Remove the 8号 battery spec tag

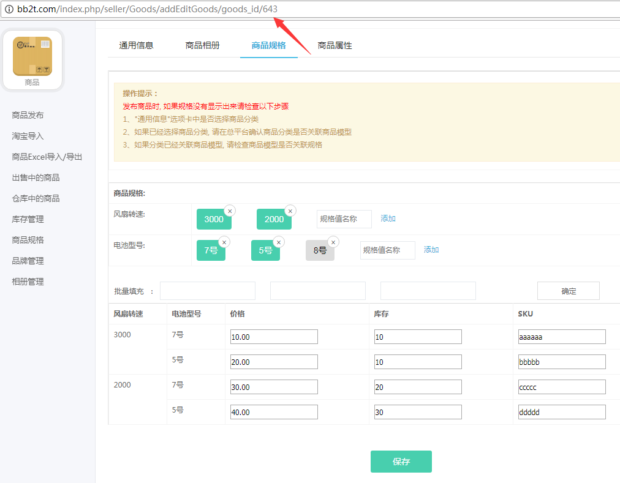333,242
